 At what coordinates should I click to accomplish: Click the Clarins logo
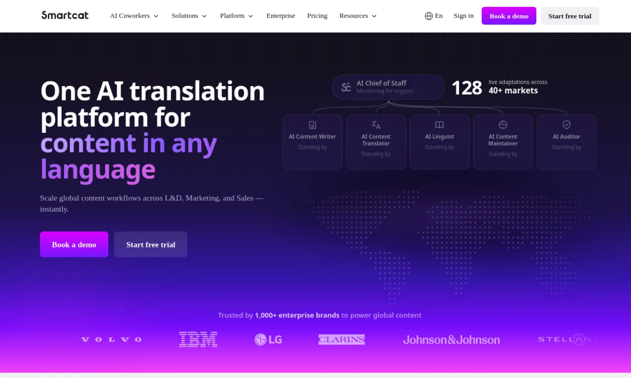pos(342,340)
